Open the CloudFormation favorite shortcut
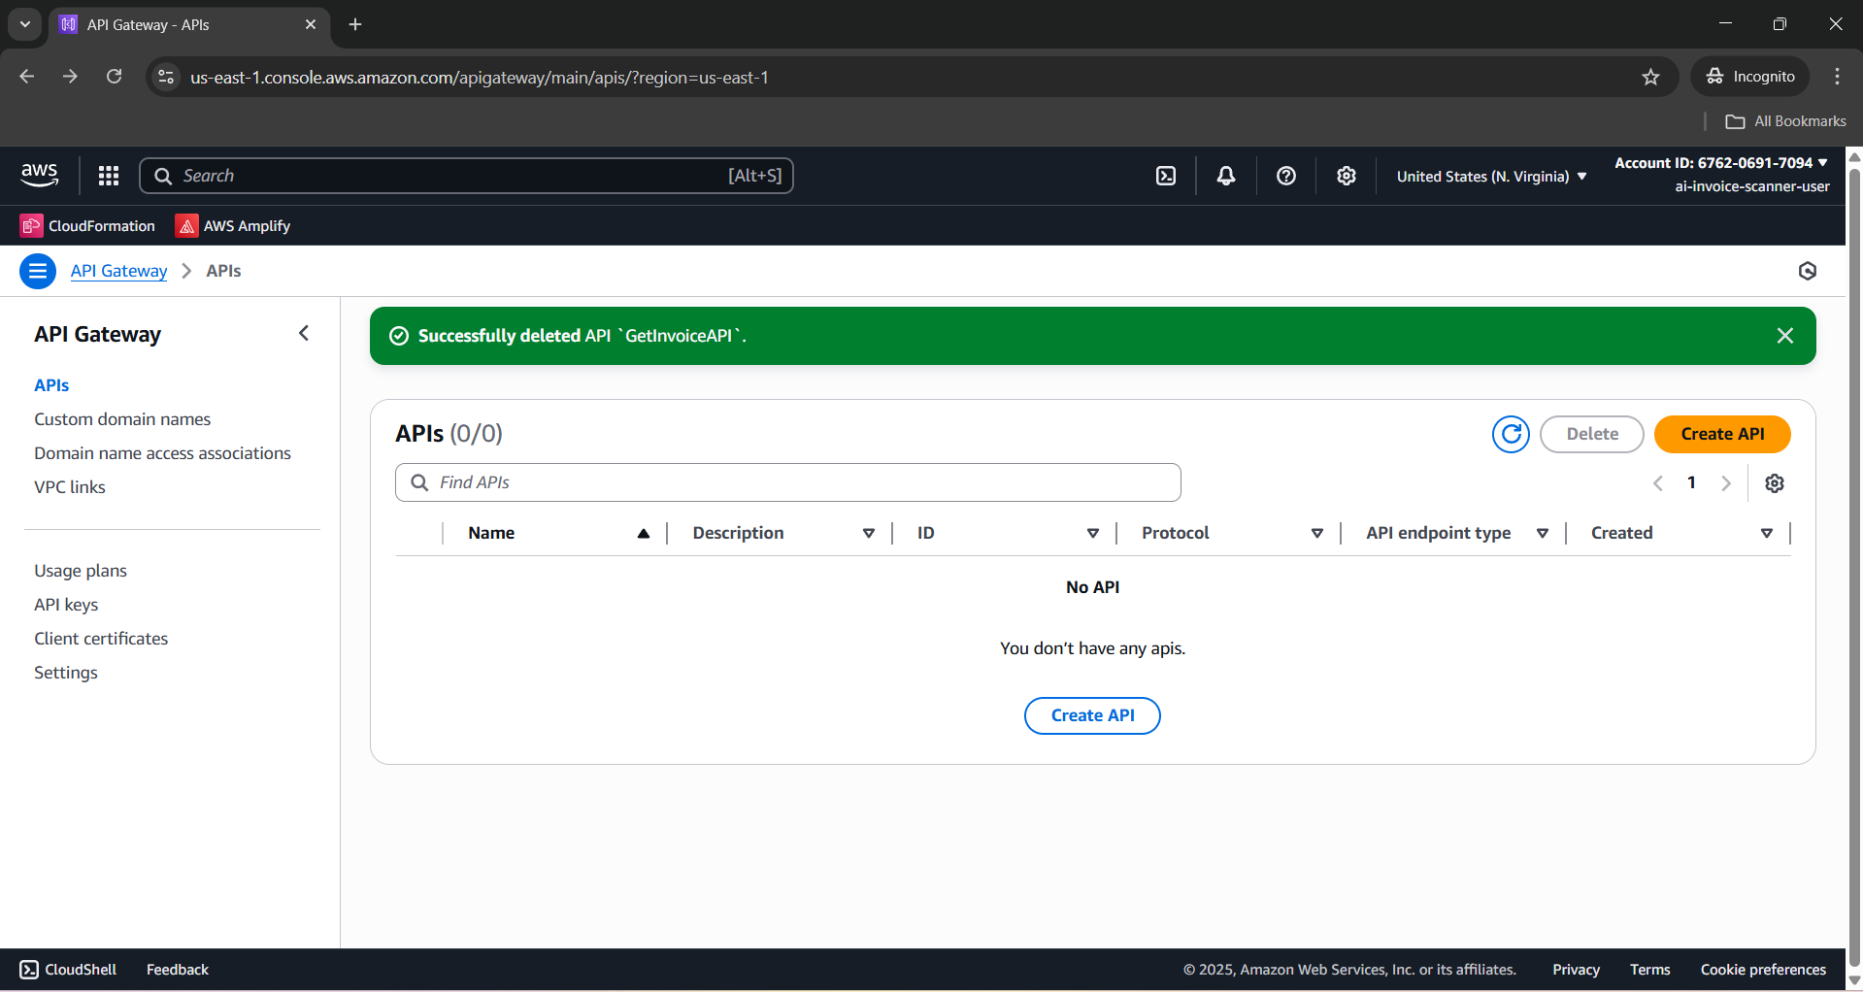The image size is (1863, 992). [86, 225]
